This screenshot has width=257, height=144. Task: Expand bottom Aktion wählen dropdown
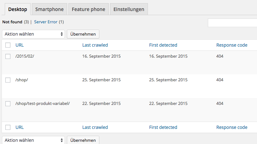pos(33,140)
